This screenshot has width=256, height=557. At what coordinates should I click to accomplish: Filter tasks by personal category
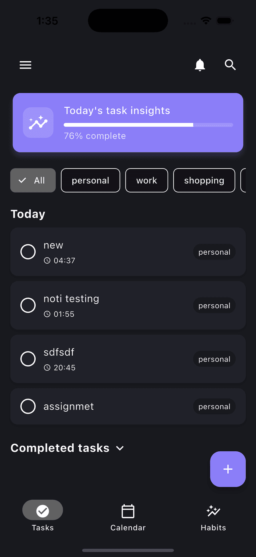90,181
